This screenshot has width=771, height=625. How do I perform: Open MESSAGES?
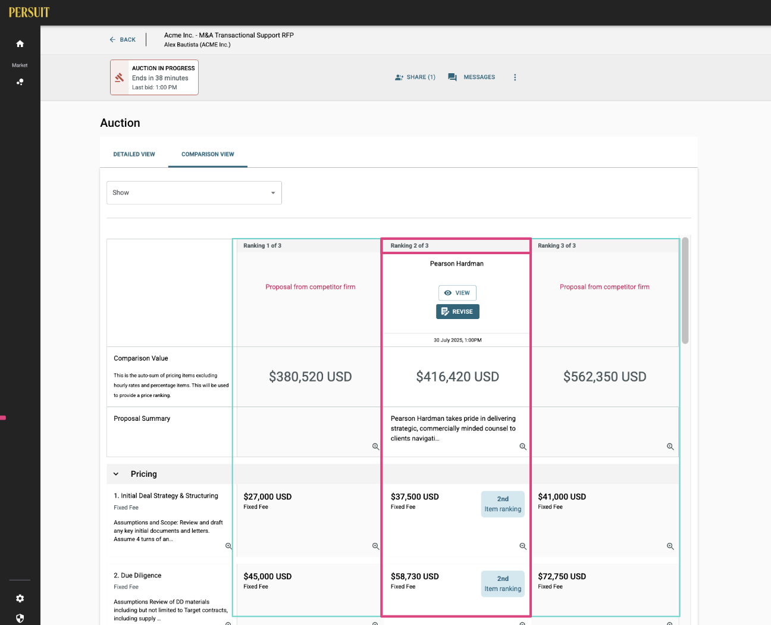471,77
